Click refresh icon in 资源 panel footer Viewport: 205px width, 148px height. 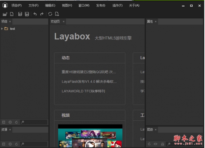click(x=16, y=144)
